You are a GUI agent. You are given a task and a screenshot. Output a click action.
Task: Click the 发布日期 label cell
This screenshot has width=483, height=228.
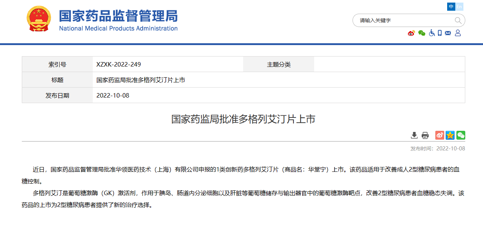[x=57, y=95]
